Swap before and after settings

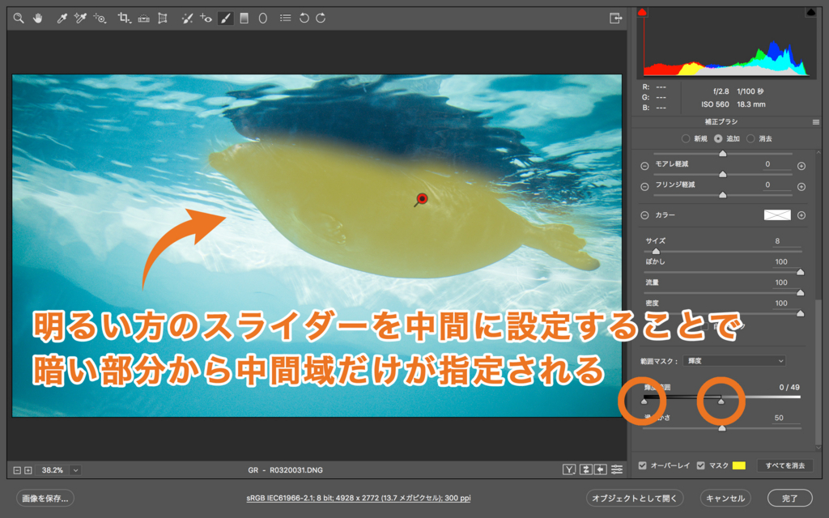pyautogui.click(x=586, y=469)
